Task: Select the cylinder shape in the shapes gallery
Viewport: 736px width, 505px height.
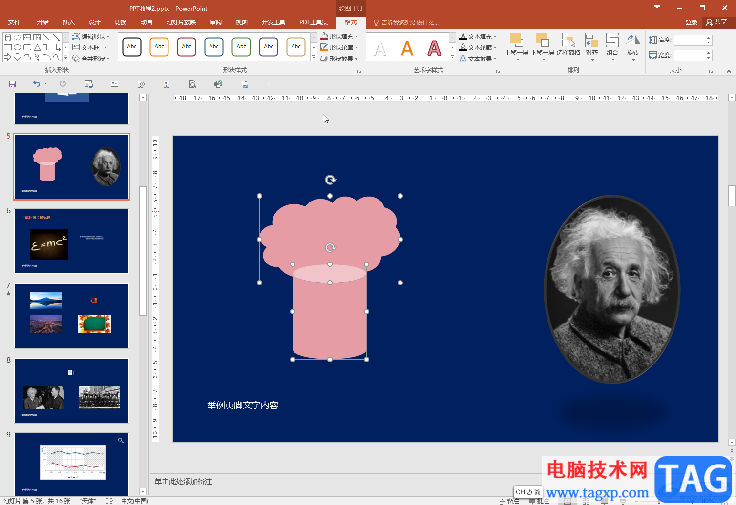Action: 7,37
